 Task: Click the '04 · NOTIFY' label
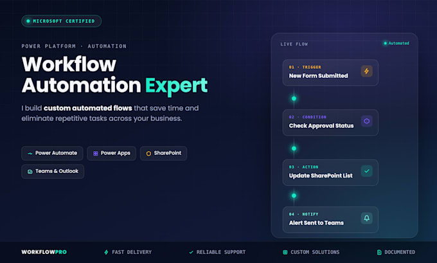(x=303, y=214)
